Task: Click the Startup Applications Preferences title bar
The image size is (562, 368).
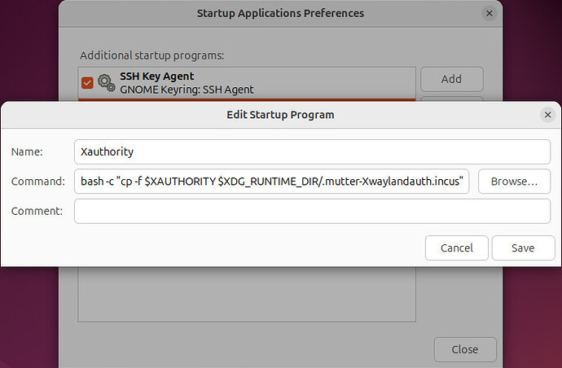Action: 280,14
